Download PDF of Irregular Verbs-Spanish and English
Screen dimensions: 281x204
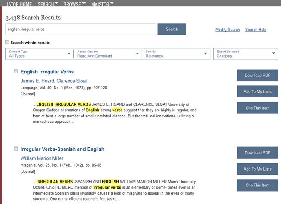tap(257, 153)
